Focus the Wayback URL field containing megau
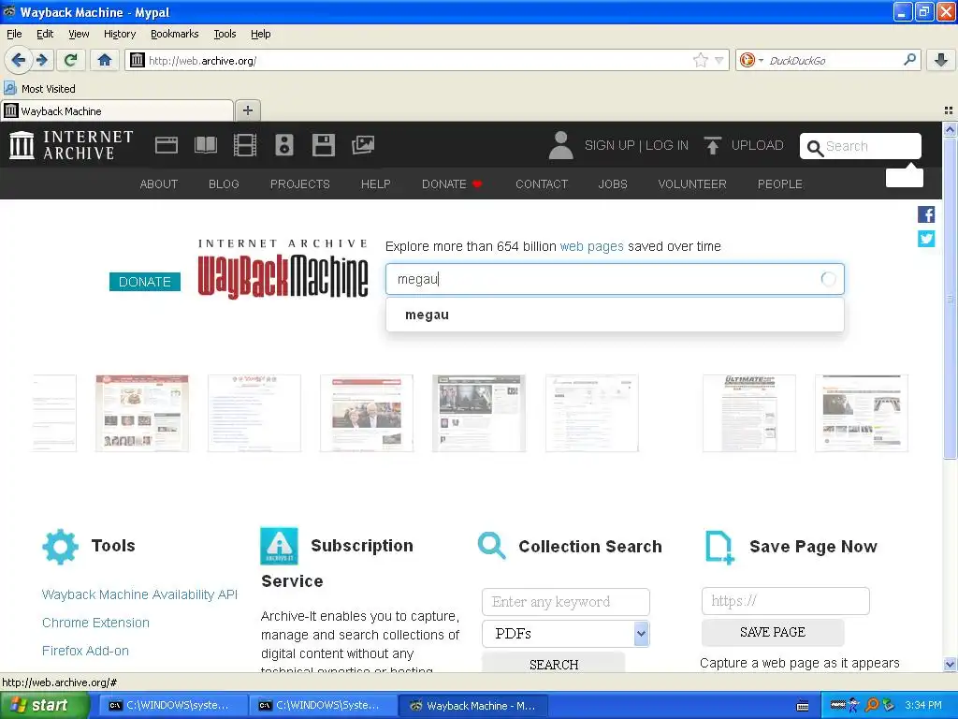Viewport: 958px width, 719px height. click(x=615, y=279)
